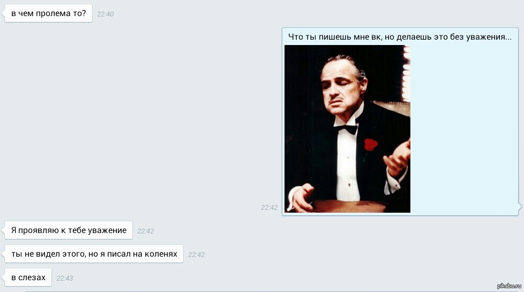Select the message "в чем пролема то?"

pyautogui.click(x=48, y=13)
